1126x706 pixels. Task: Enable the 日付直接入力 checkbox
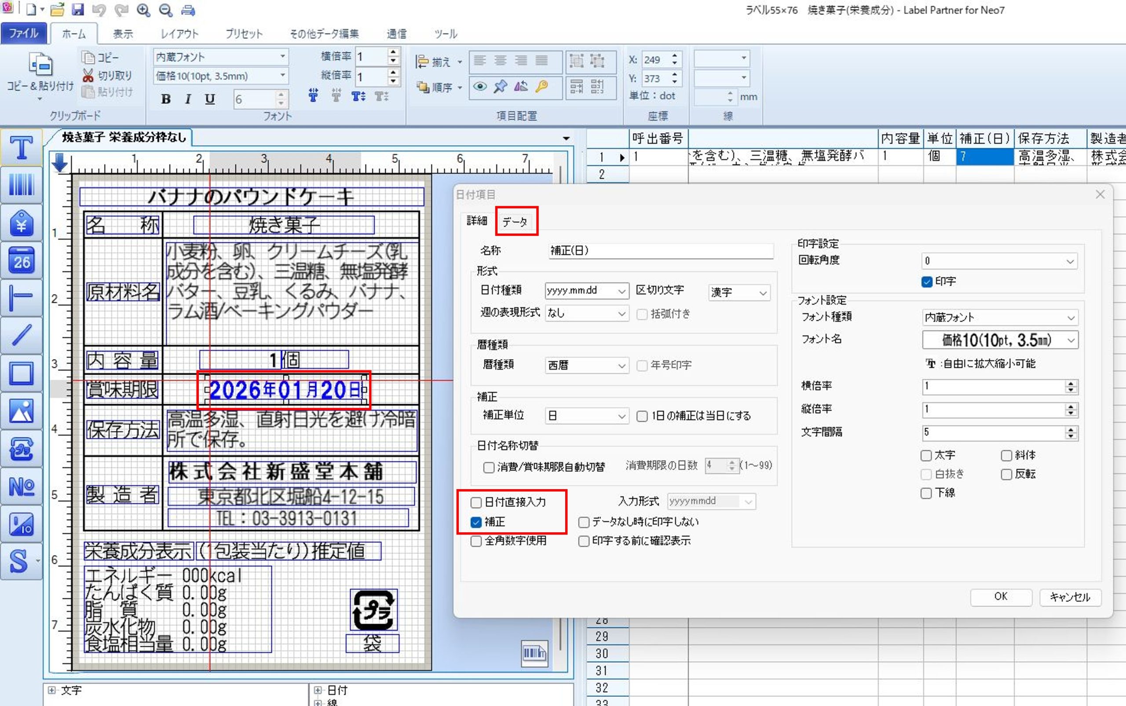click(476, 502)
